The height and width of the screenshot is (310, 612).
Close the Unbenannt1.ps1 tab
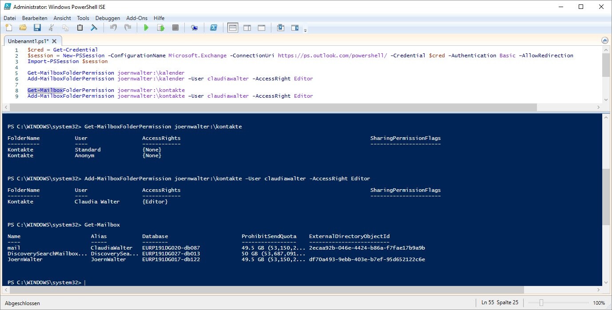coord(53,41)
